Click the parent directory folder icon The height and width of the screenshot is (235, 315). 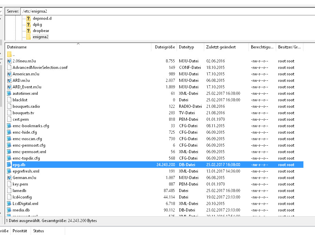click(x=9, y=55)
